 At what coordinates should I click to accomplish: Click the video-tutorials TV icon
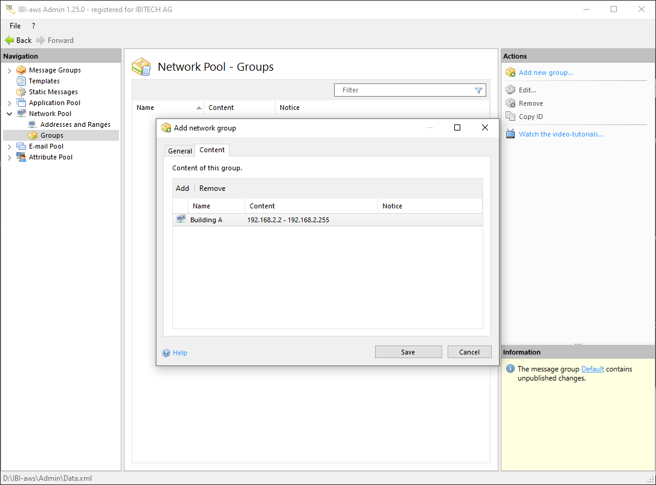(x=510, y=134)
